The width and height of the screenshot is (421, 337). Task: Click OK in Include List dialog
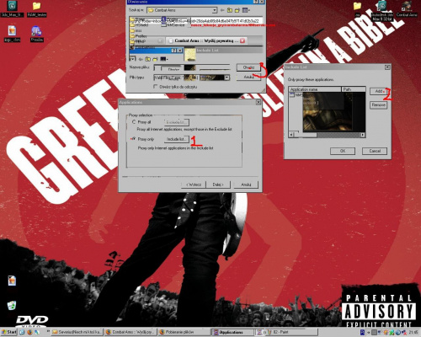[x=343, y=151]
